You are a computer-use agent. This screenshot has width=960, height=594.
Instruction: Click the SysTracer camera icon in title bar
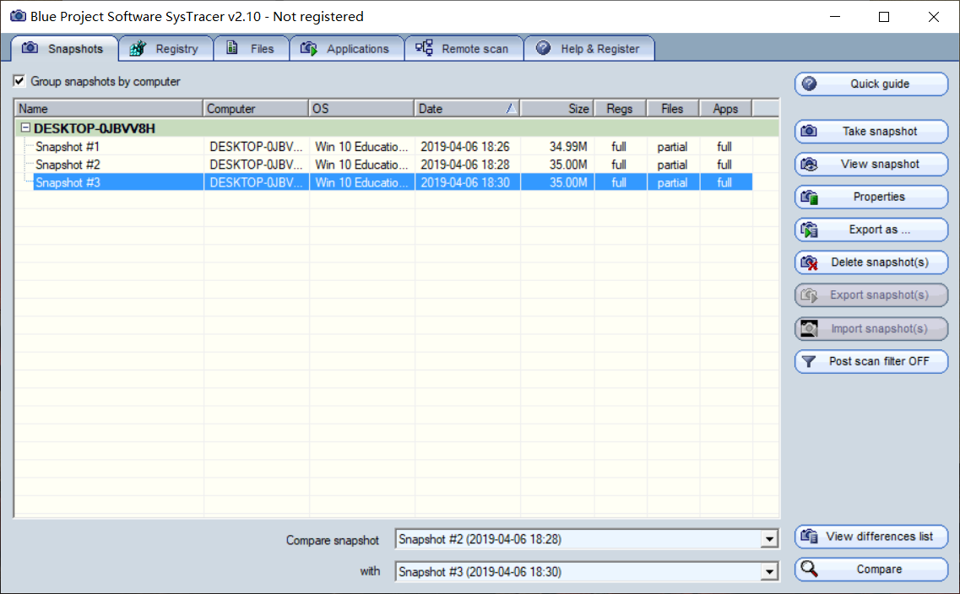coord(19,16)
